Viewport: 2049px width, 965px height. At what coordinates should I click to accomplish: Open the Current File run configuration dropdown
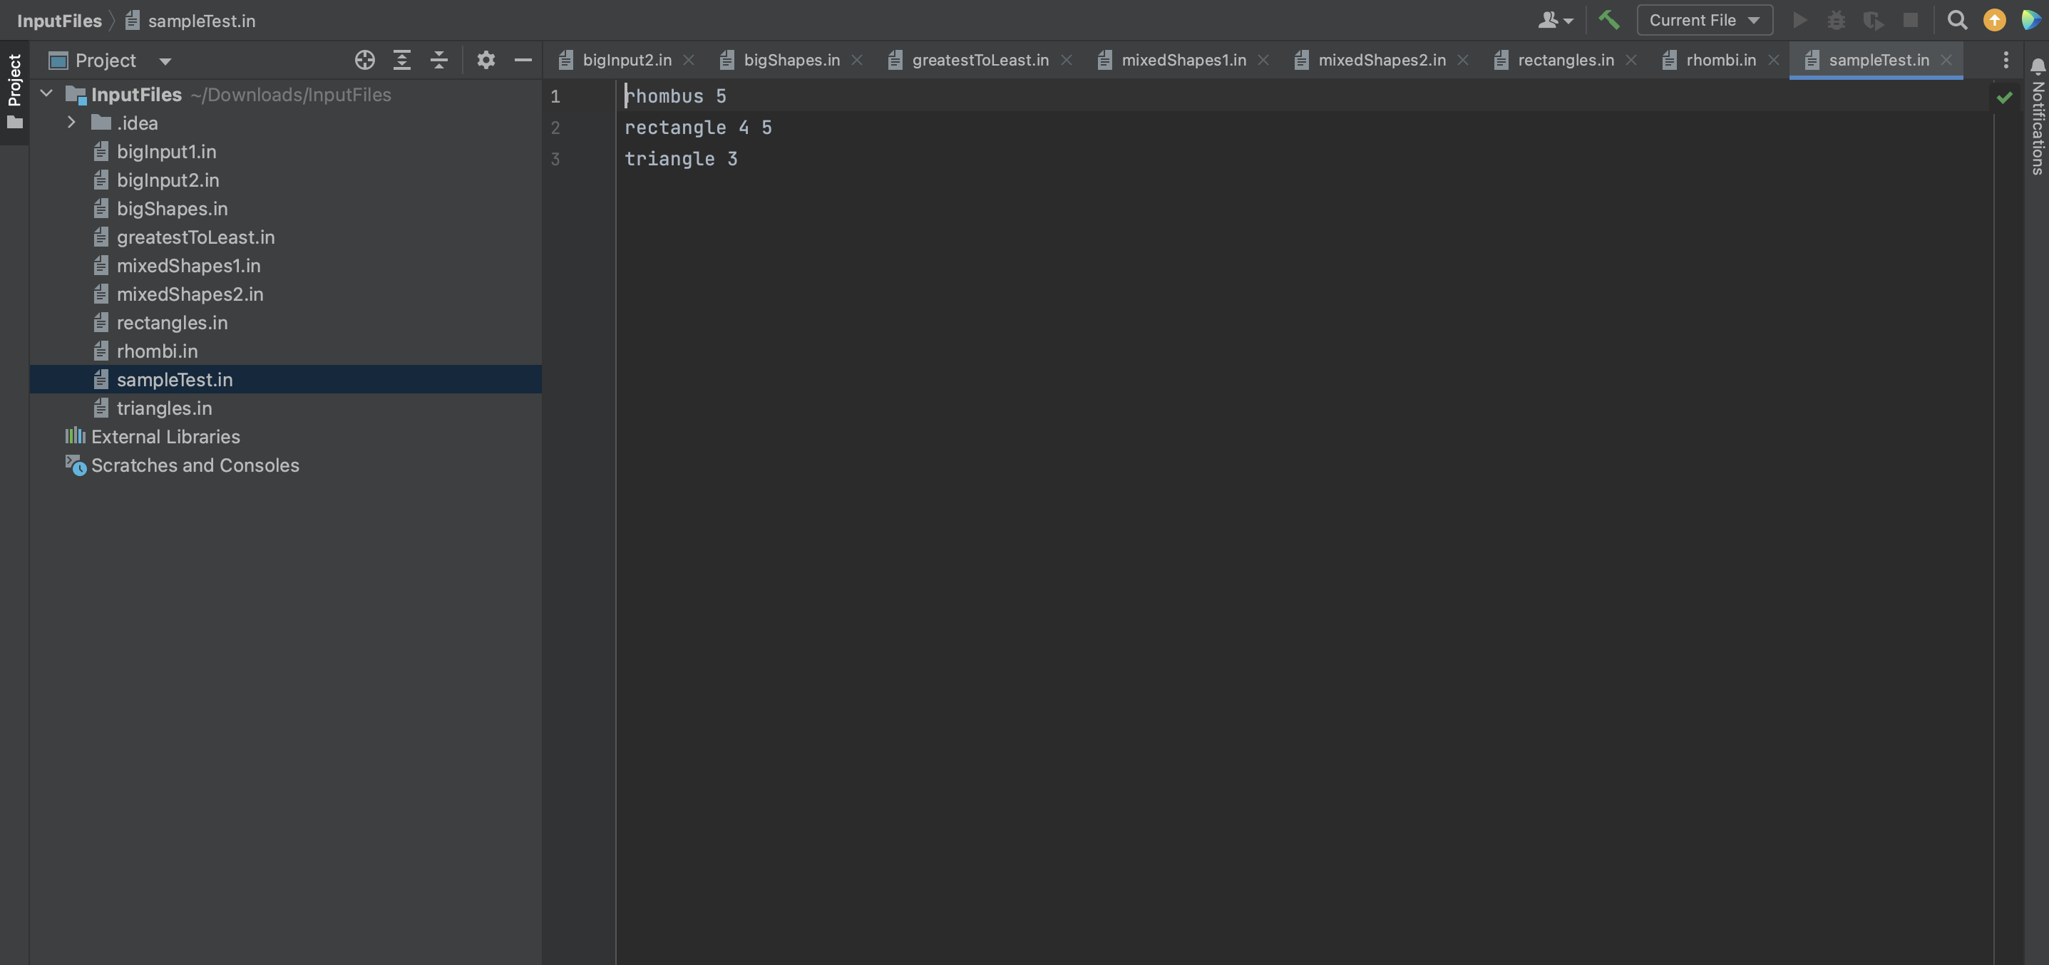pos(1704,20)
